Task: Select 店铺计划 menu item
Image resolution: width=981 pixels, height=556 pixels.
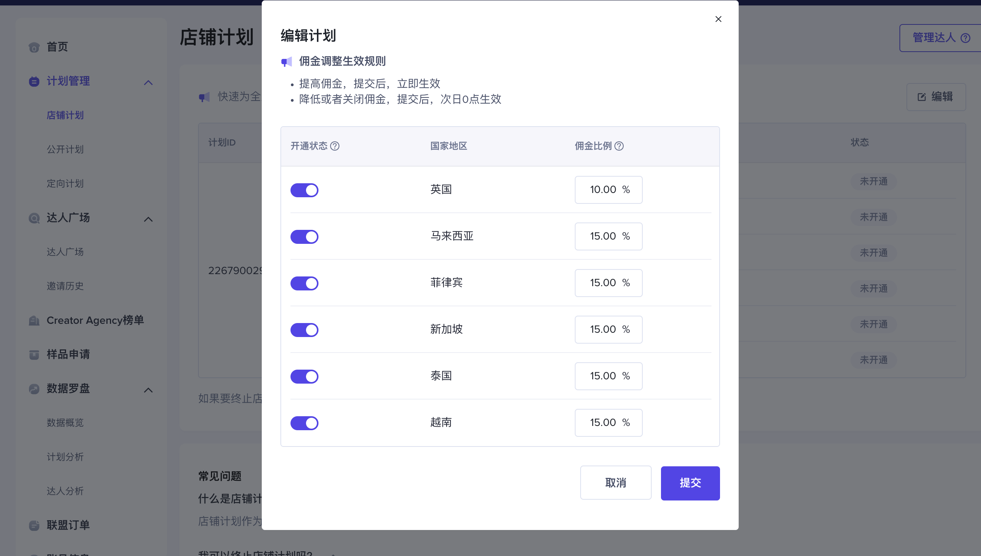Action: pyautogui.click(x=65, y=115)
